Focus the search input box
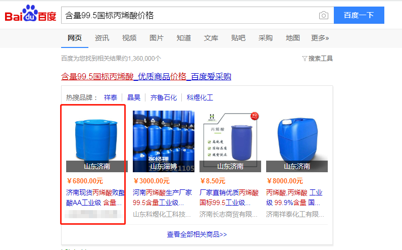402x250 pixels. point(190,15)
